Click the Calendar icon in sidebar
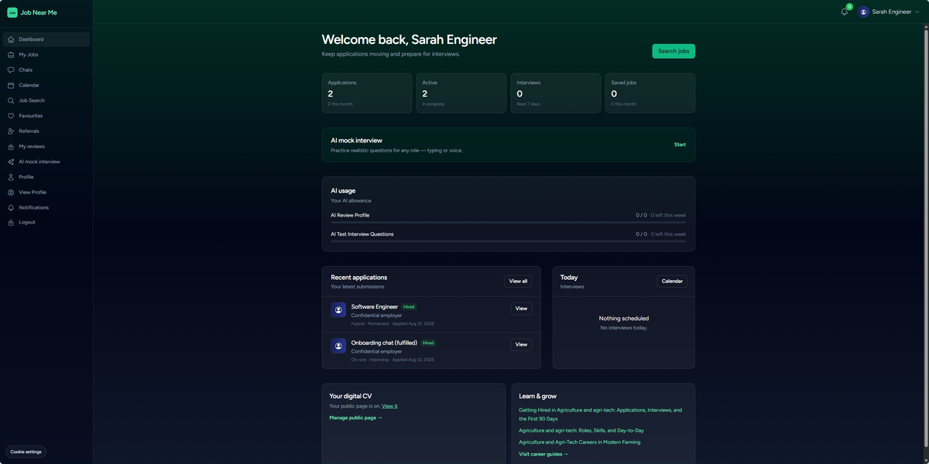This screenshot has height=464, width=929. pos(11,85)
